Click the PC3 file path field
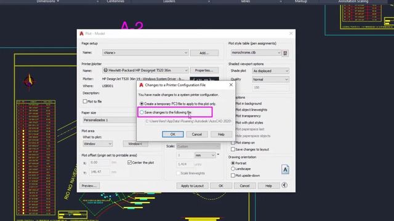The image size is (394, 221). (189, 122)
